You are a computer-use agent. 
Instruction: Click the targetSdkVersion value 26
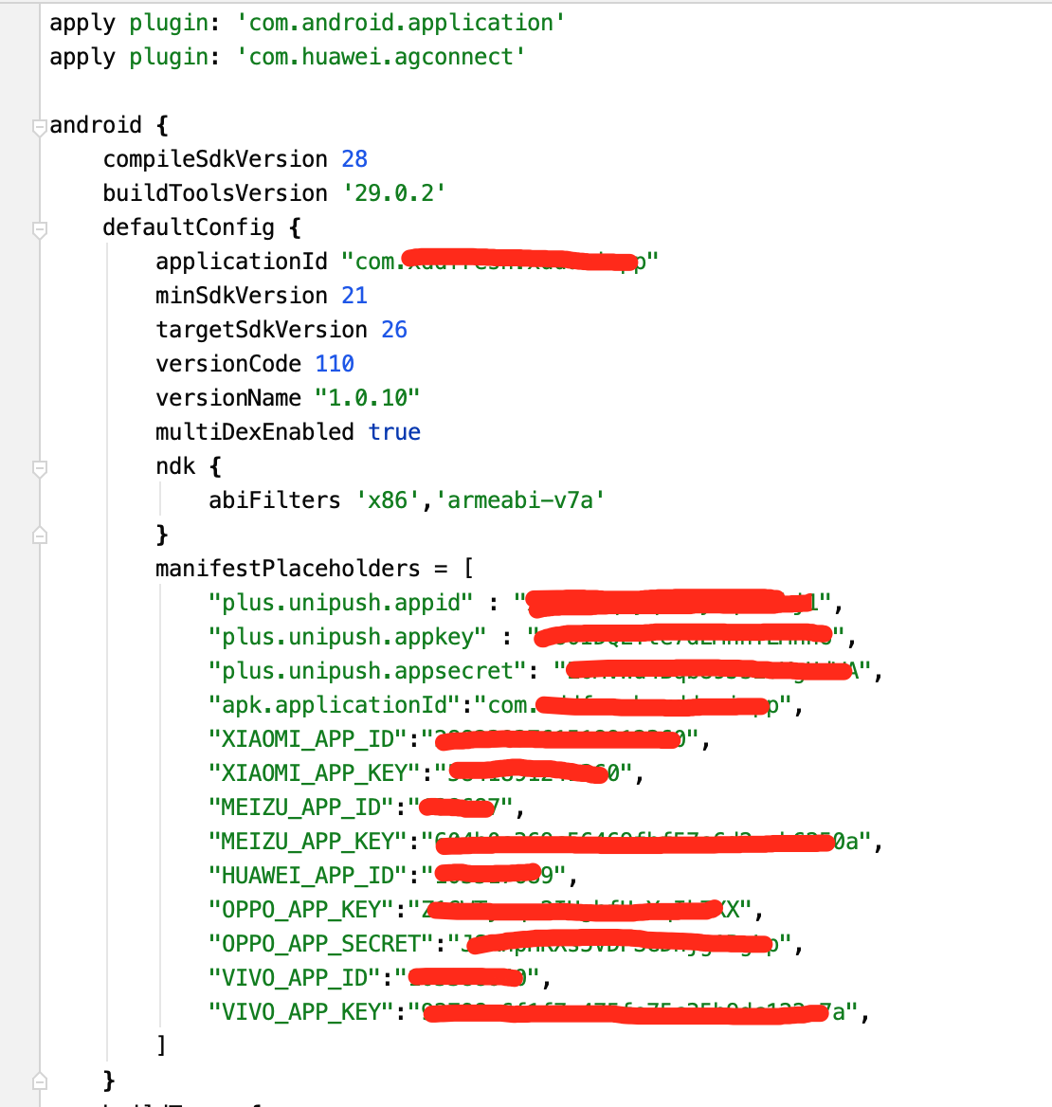394,330
